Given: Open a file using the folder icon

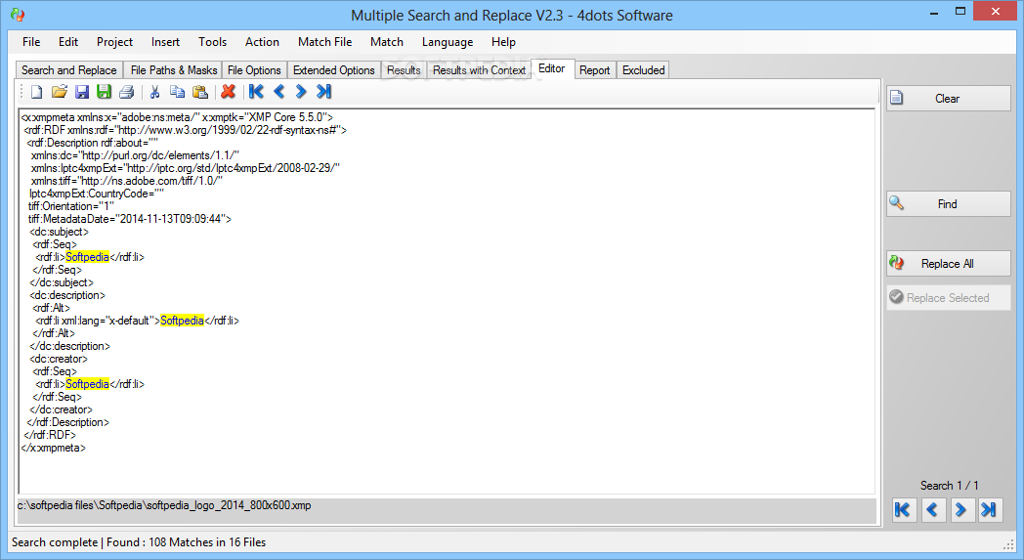Looking at the screenshot, I should pyautogui.click(x=60, y=92).
